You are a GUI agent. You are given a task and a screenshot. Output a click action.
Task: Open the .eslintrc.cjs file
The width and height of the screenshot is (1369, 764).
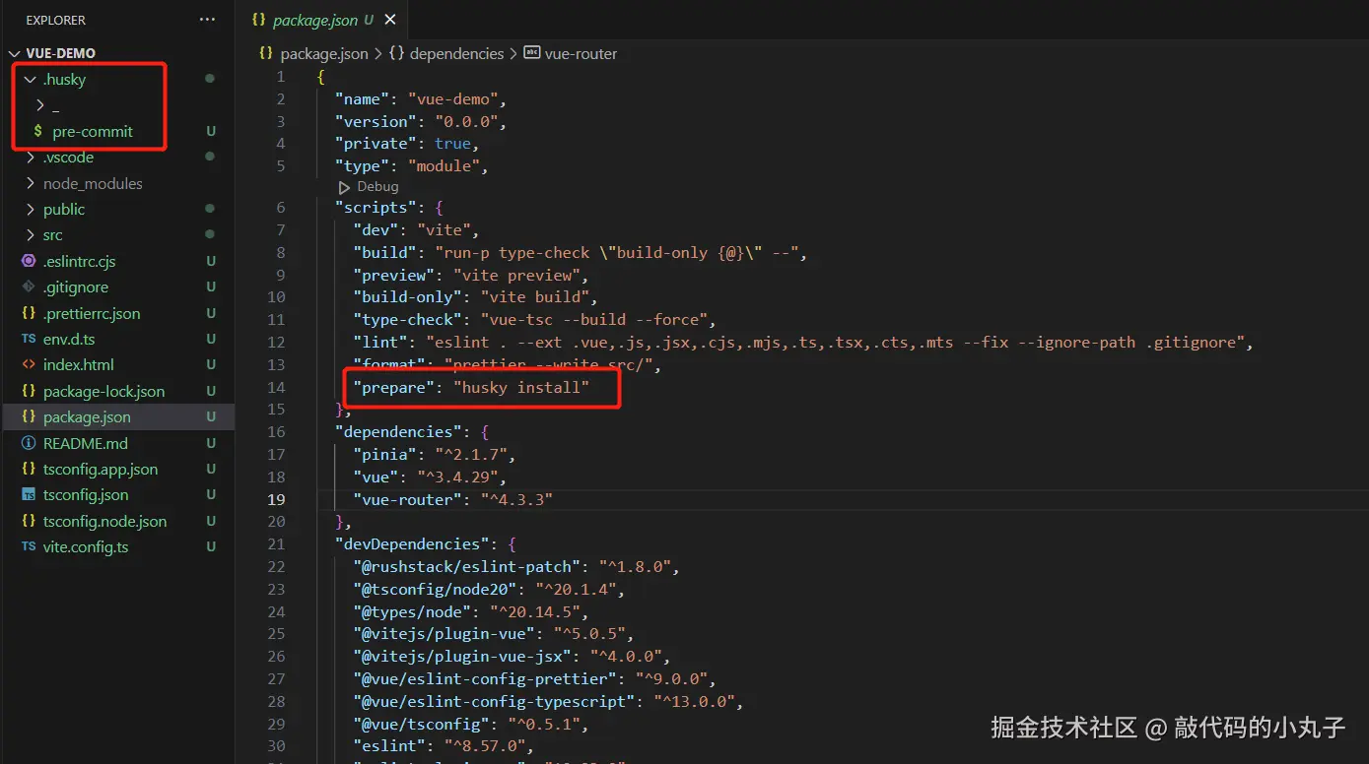click(79, 262)
